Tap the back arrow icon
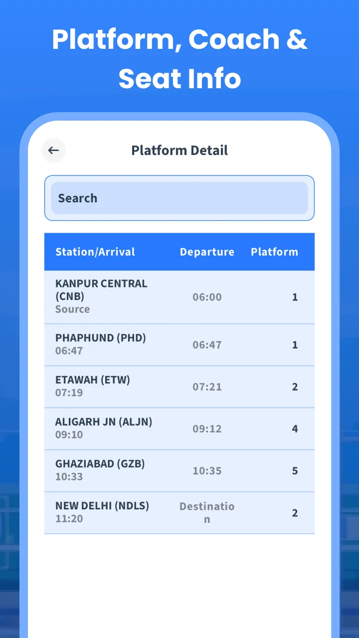This screenshot has width=359, height=638. pyautogui.click(x=53, y=151)
